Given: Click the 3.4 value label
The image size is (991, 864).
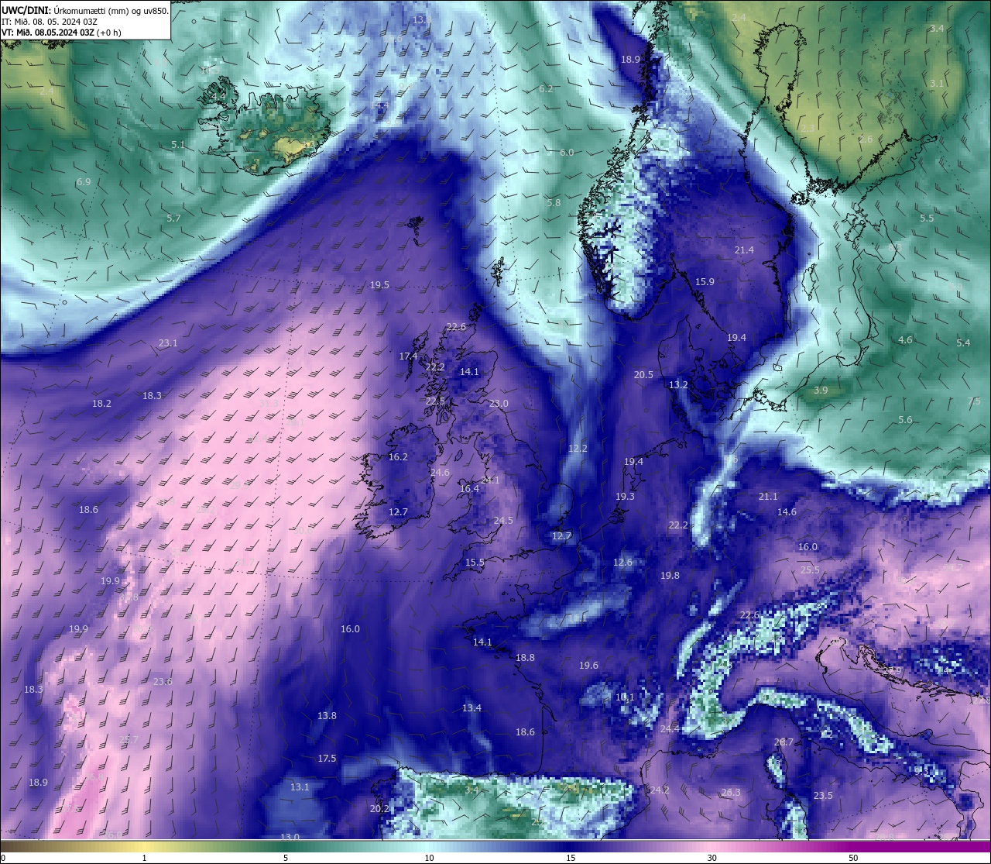Looking at the screenshot, I should pyautogui.click(x=937, y=29).
